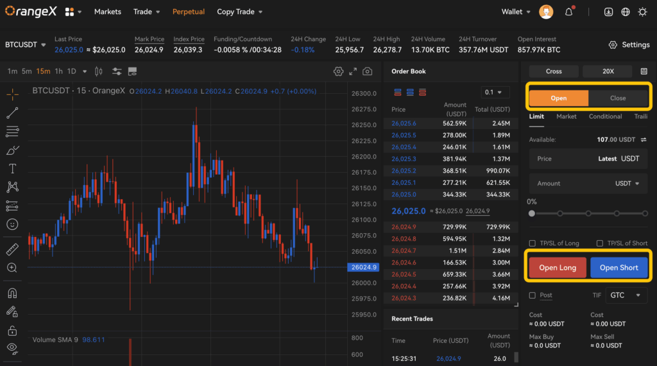
Task: Switch to the Open position toggle
Action: click(559, 98)
